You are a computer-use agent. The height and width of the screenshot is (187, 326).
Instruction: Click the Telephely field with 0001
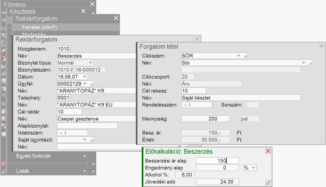pyautogui.click(x=64, y=98)
